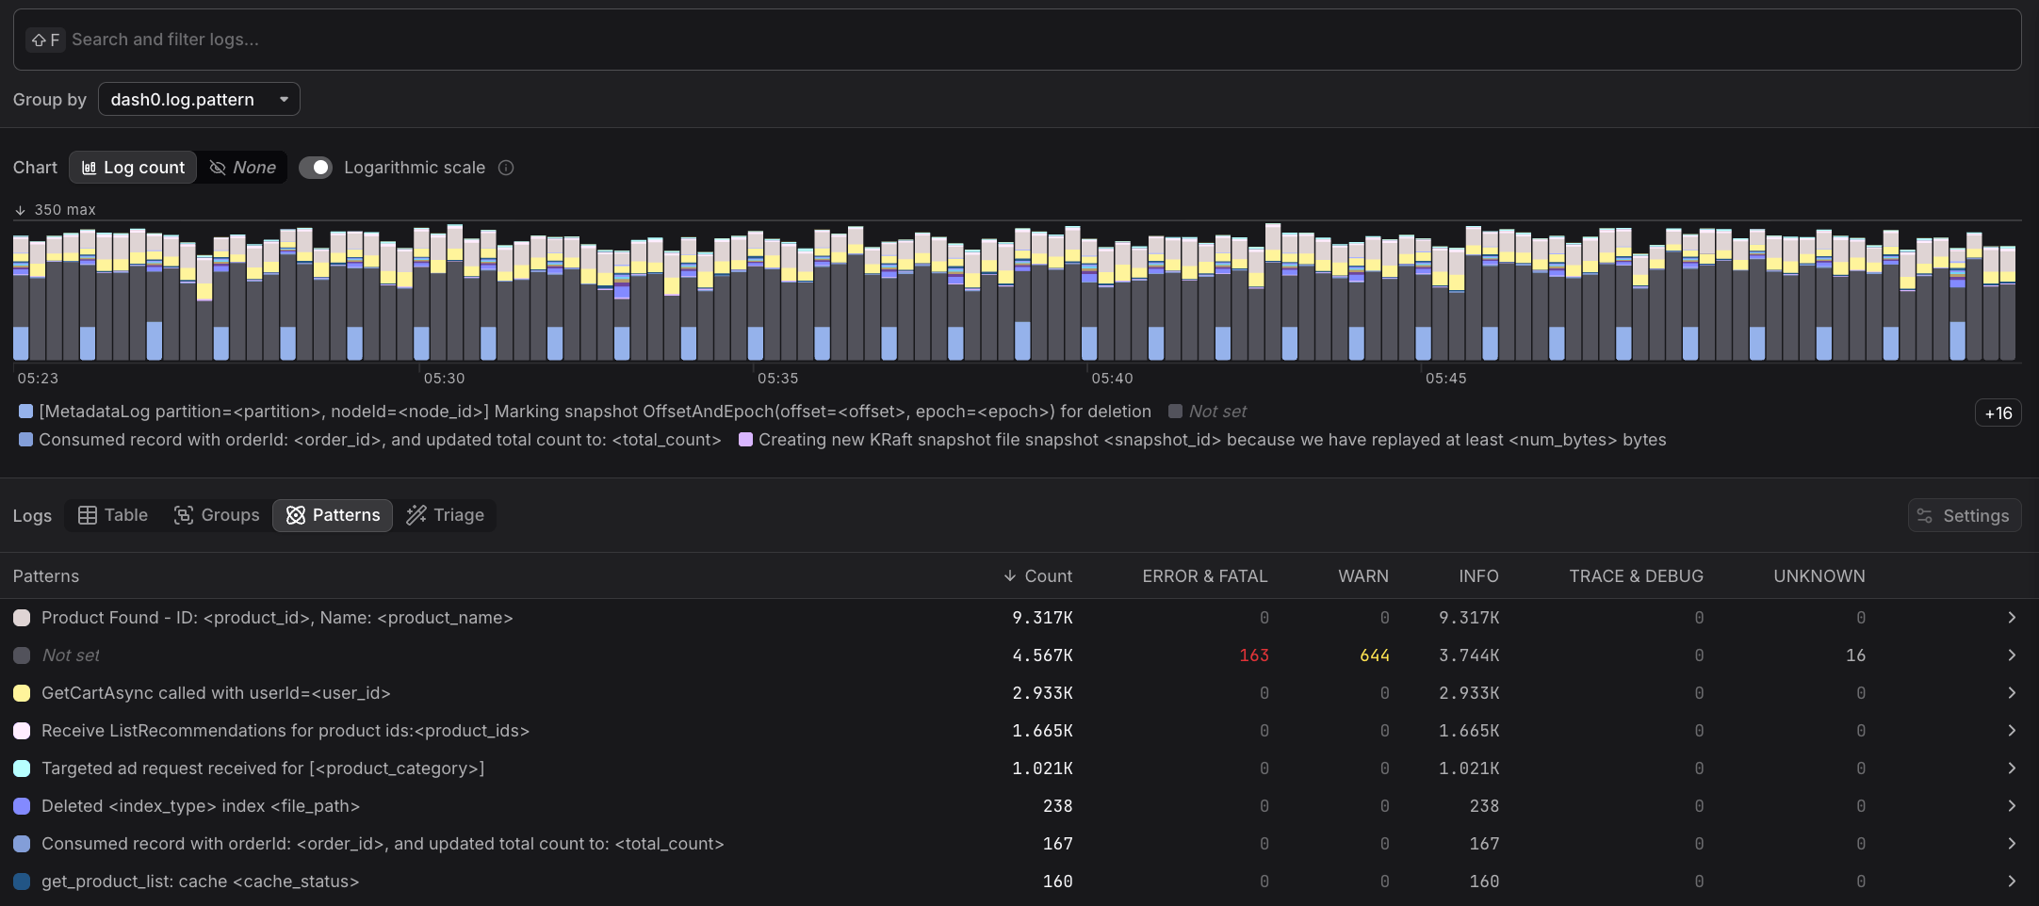The width and height of the screenshot is (2039, 906).
Task: Select the Table view icon
Action: 88,515
